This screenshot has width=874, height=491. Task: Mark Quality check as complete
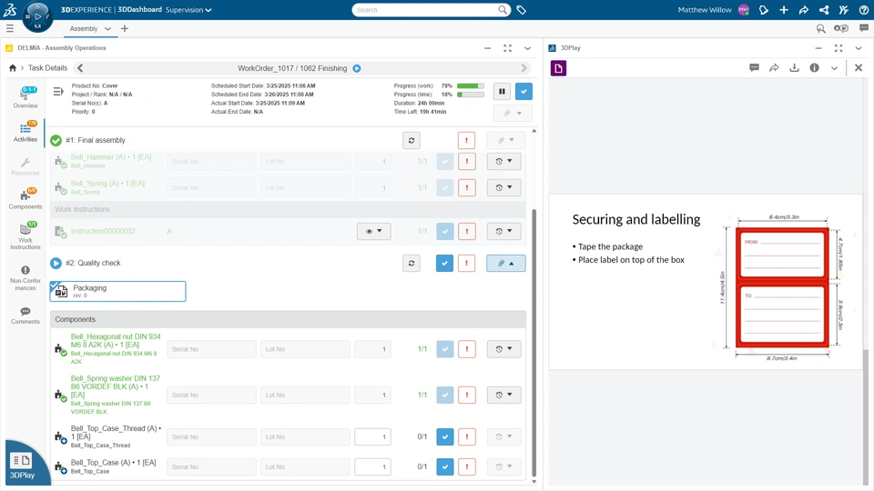coord(444,264)
